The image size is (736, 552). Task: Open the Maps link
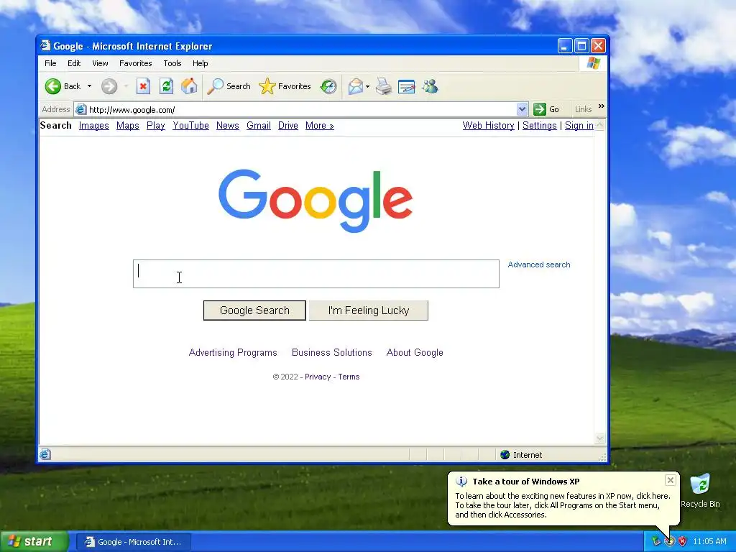click(x=128, y=126)
